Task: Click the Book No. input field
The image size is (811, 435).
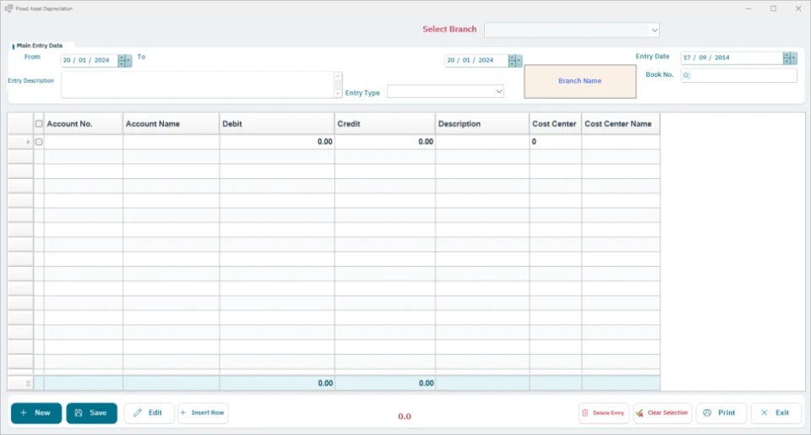Action: [x=738, y=75]
